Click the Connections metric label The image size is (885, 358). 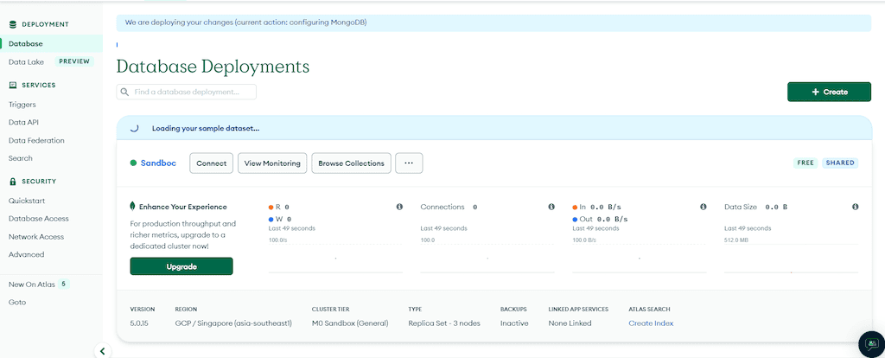(442, 208)
